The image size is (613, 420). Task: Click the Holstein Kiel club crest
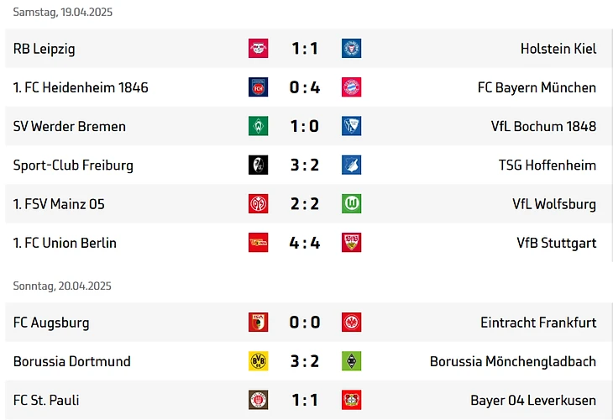[x=351, y=49]
